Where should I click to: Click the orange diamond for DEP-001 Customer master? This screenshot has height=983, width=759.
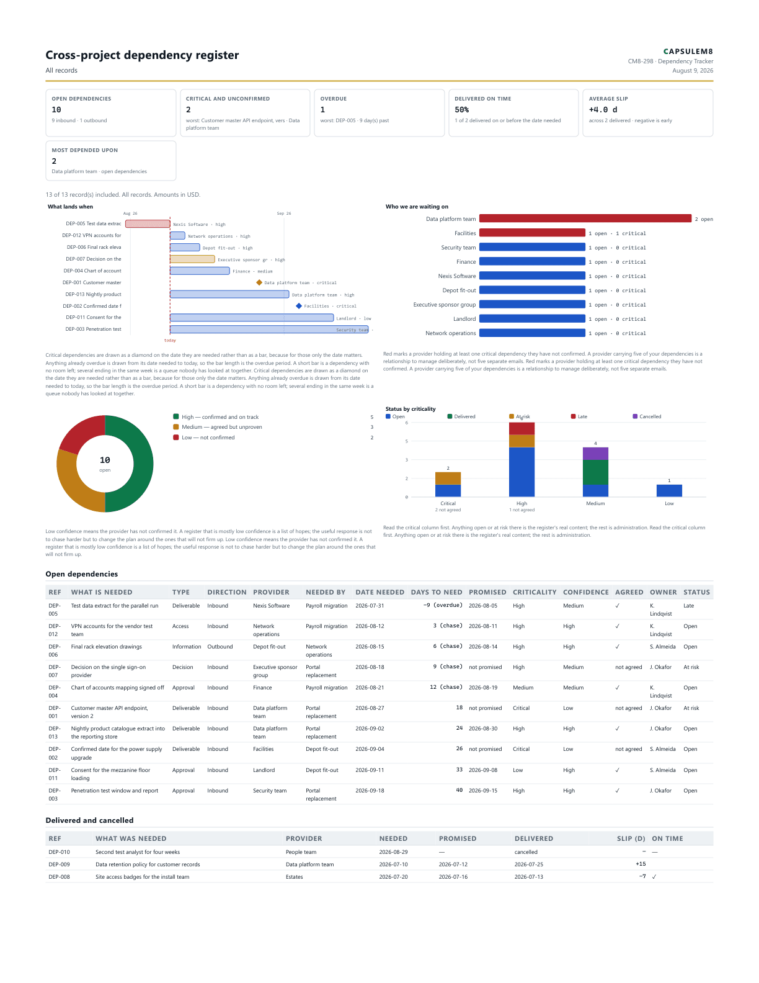pyautogui.click(x=259, y=282)
